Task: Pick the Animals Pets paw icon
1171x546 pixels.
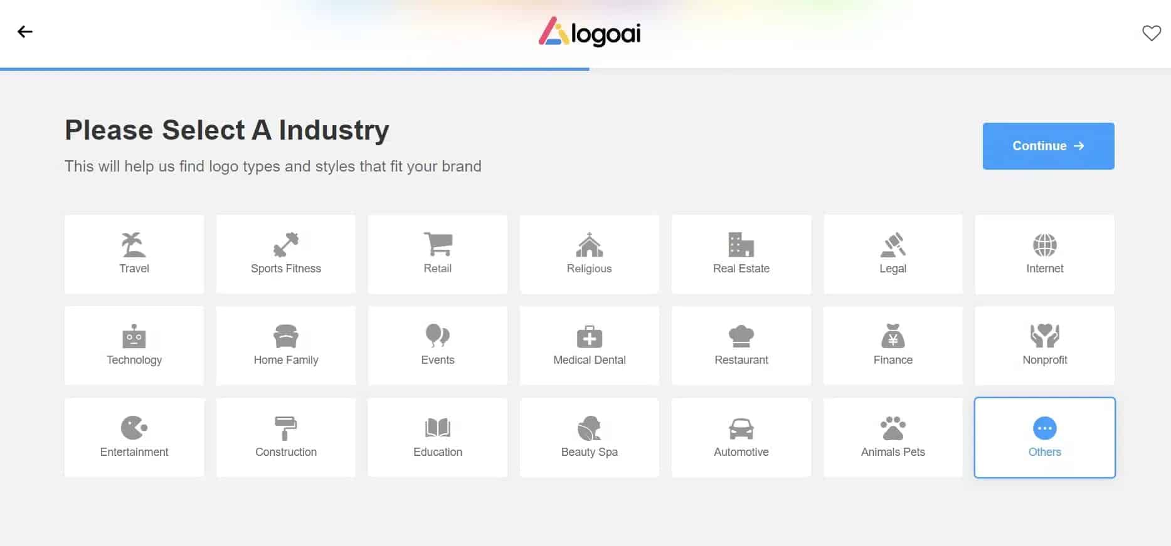Action: (x=893, y=428)
